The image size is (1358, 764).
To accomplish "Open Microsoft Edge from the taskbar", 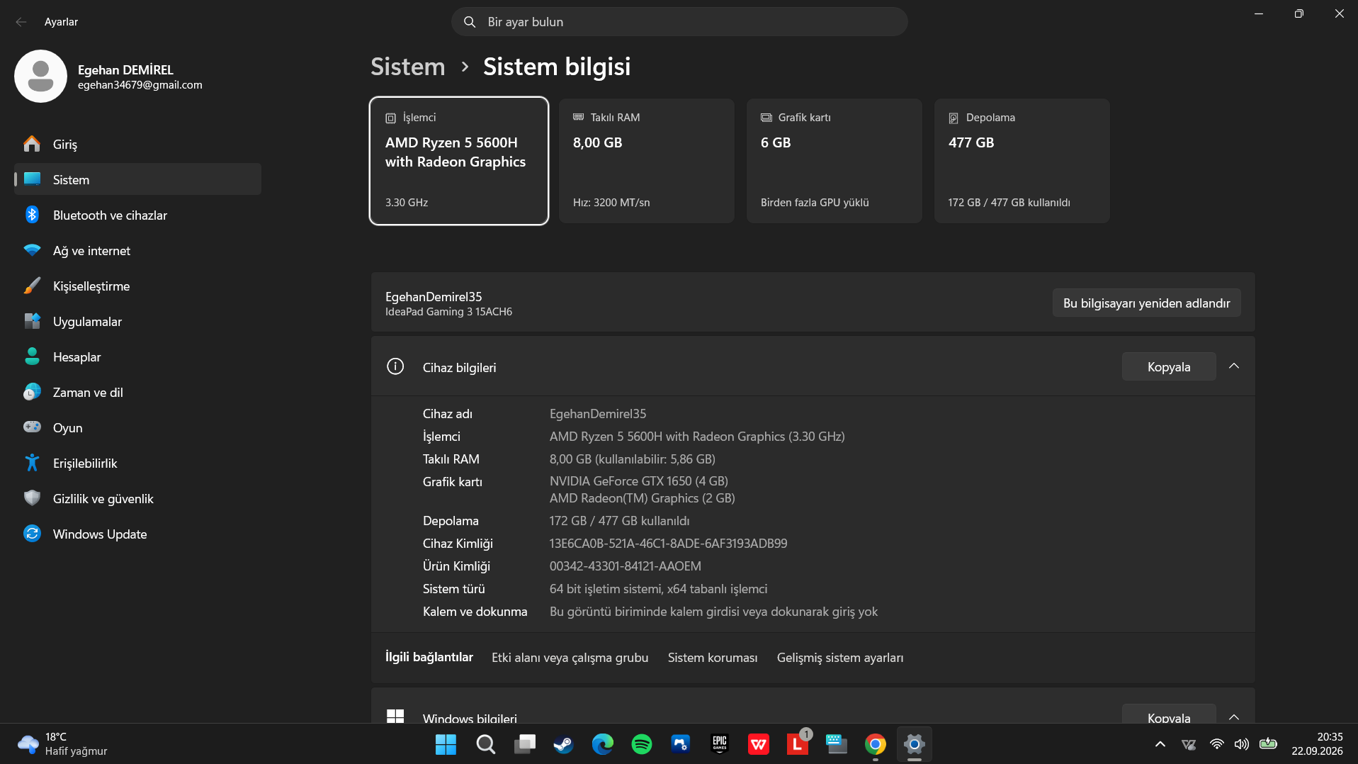I will pyautogui.click(x=603, y=744).
